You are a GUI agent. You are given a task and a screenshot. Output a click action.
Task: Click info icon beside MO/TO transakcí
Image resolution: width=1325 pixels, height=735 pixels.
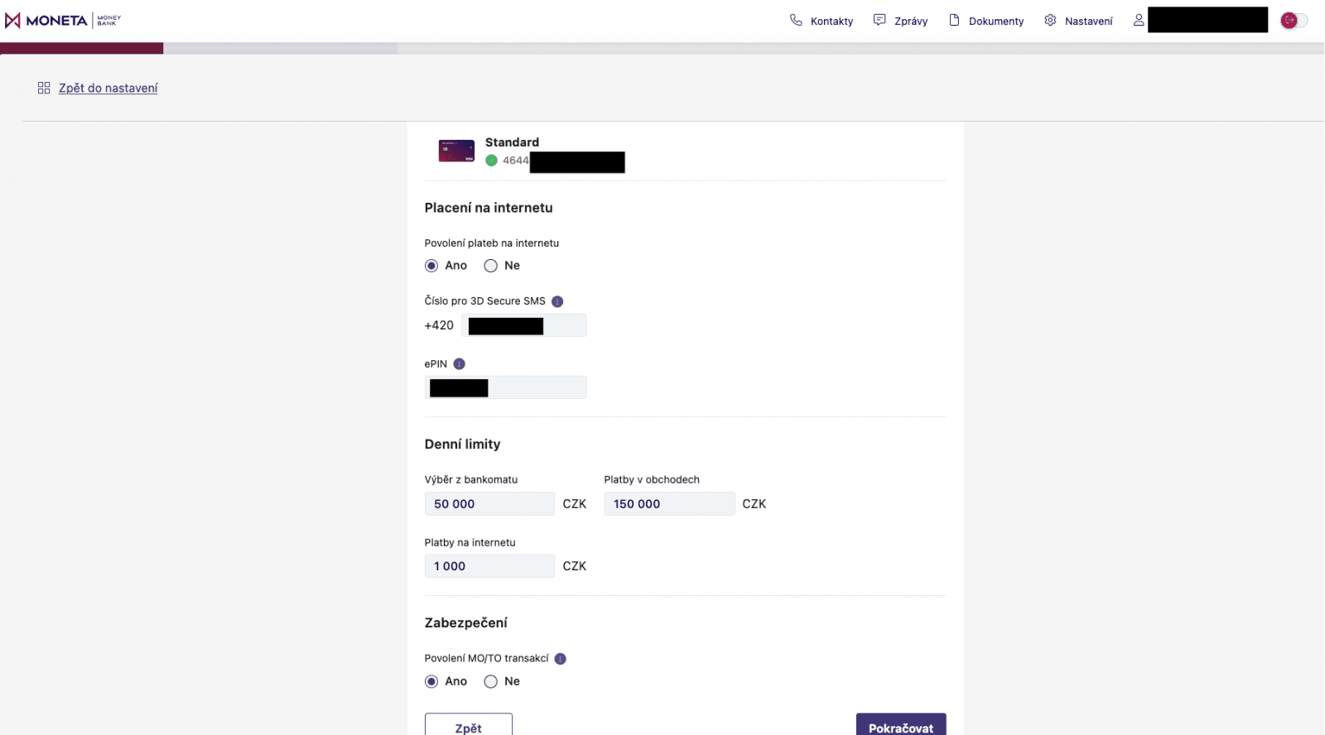pos(561,659)
